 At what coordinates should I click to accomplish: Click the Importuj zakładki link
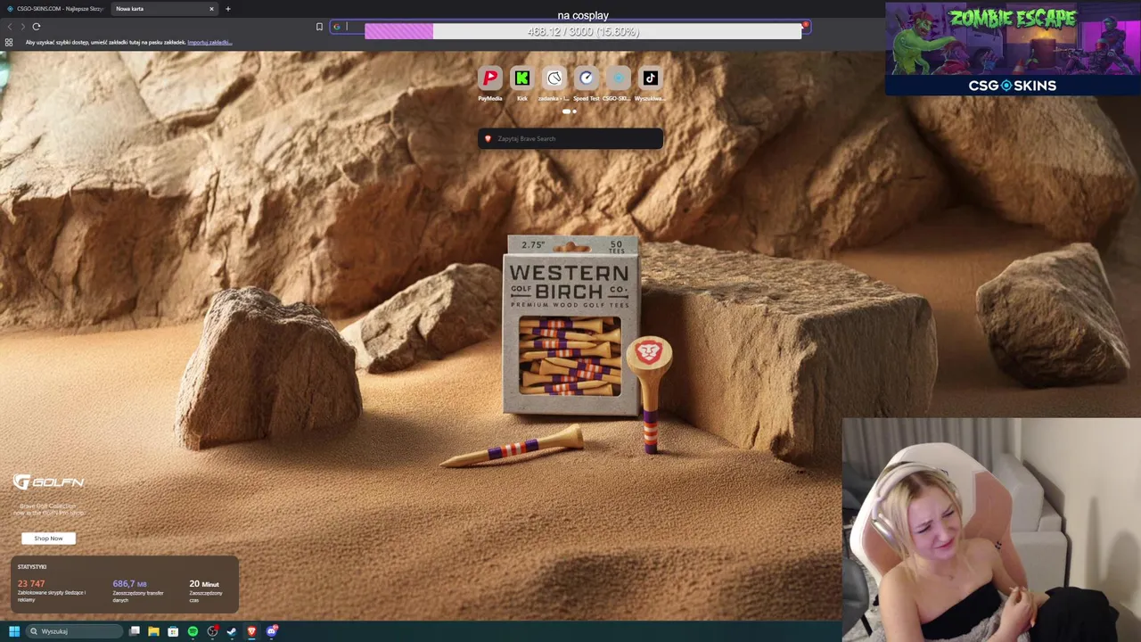209,42
